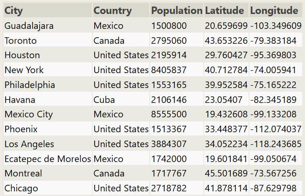305x196 pixels.
Task: Click the Toronto row's city cell
Action: 21,41
